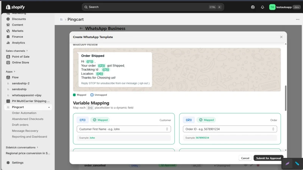Click the blue pen overlay icon
303x170 pixels.
(297, 164)
